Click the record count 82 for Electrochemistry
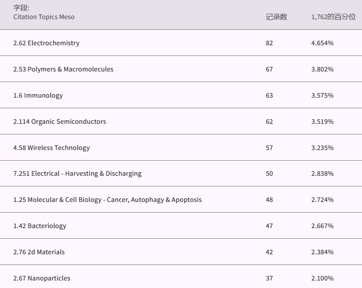 click(269, 43)
